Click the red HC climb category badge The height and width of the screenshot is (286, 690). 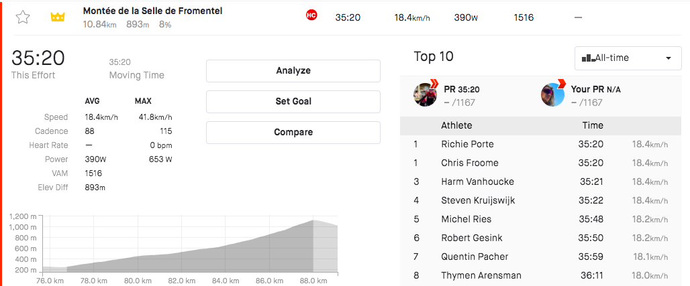click(x=311, y=15)
